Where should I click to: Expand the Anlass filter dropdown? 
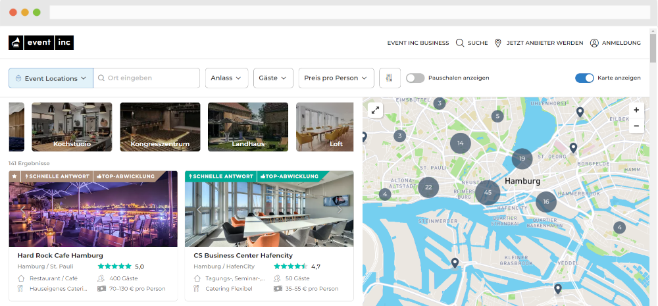pyautogui.click(x=226, y=78)
